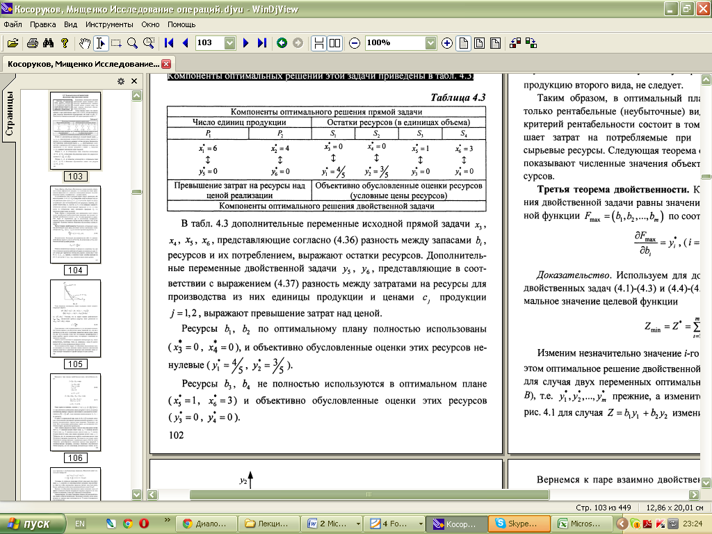Click the page number field showing 103
The image size is (712, 534).
coord(210,43)
